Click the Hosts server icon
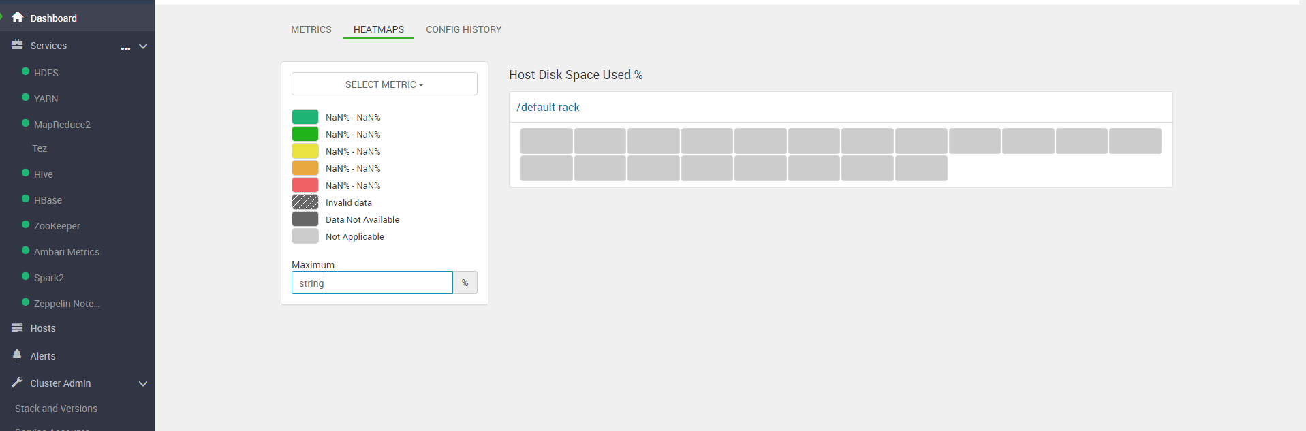This screenshot has height=431, width=1306. pos(17,328)
